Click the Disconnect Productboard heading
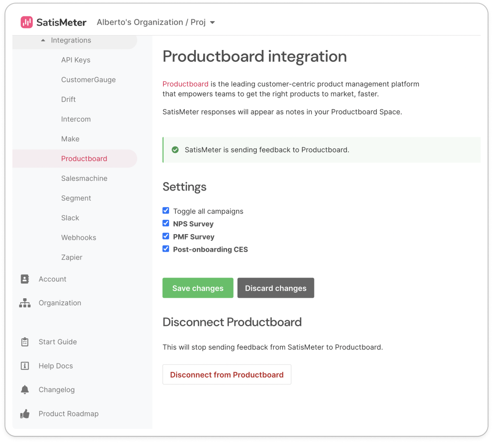Viewport: 493px width, 443px height. tap(232, 322)
